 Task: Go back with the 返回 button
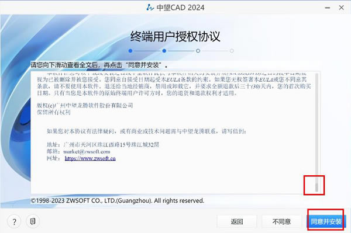click(237, 221)
